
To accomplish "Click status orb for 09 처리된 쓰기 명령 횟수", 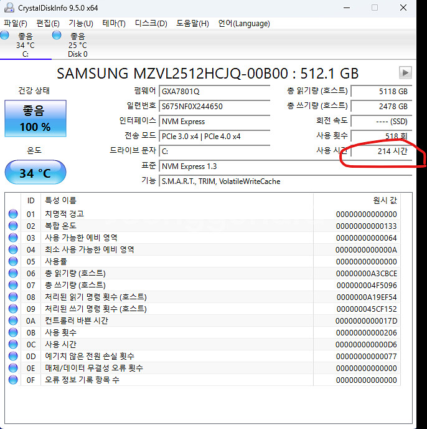I will 13,309.
